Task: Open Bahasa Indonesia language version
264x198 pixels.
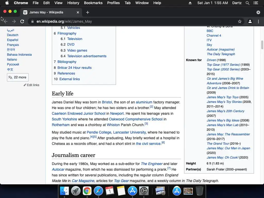Action: (x=19, y=55)
